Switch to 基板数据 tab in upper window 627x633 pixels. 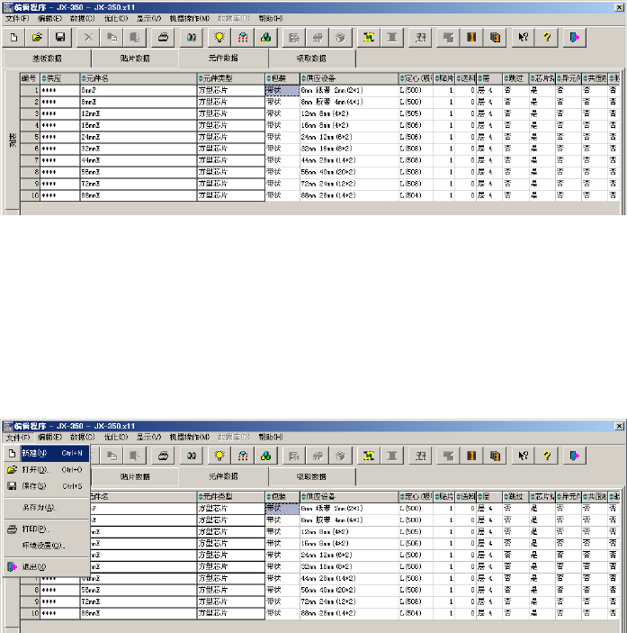pyautogui.click(x=47, y=59)
